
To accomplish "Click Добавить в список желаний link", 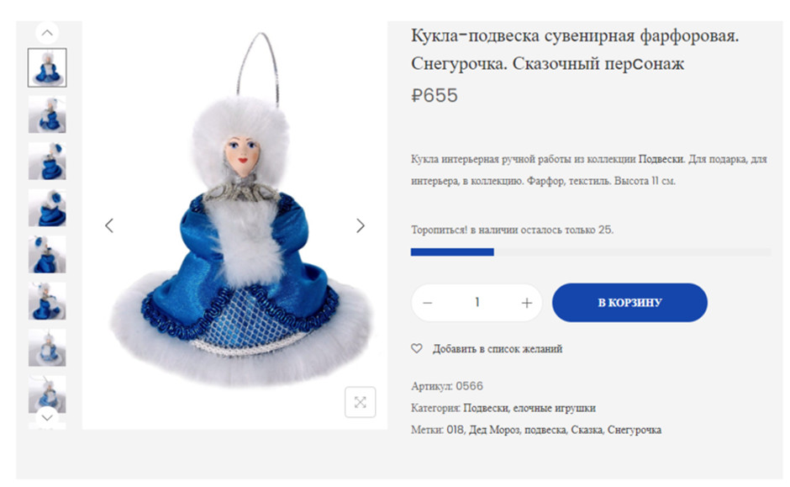I will coord(498,349).
